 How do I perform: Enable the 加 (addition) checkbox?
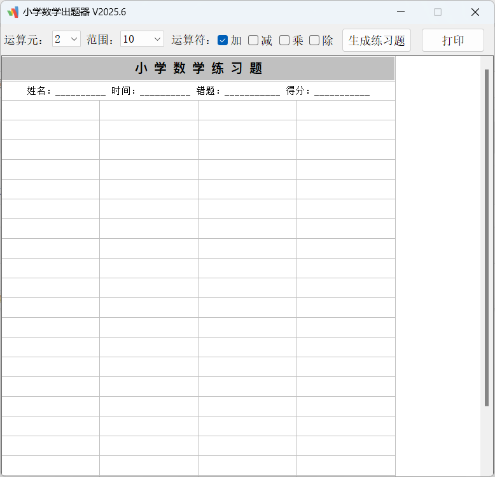pyautogui.click(x=223, y=40)
